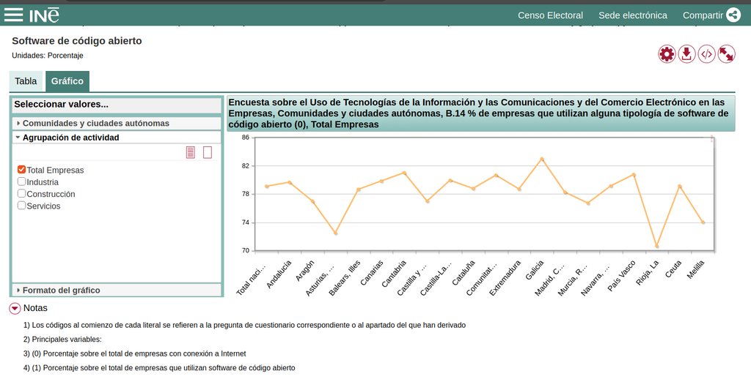Switch to the Tabla tab
The height and width of the screenshot is (382, 751).
point(26,81)
